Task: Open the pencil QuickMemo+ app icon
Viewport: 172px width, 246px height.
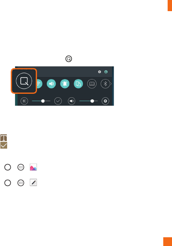Action: click(33, 182)
